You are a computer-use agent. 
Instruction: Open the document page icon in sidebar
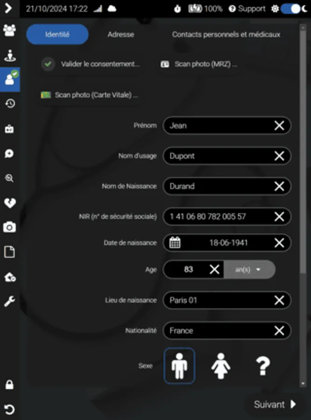click(x=9, y=252)
